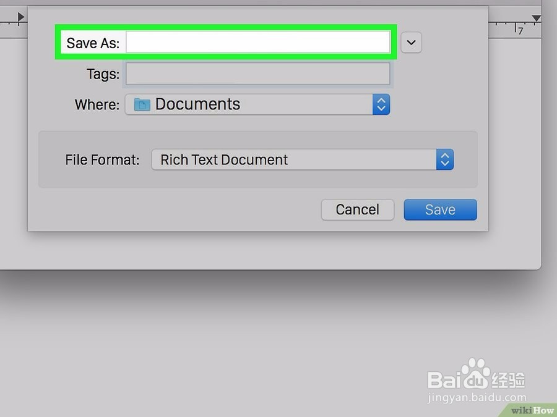
Task: Click the 7 mark on the ruler
Action: pos(520,30)
